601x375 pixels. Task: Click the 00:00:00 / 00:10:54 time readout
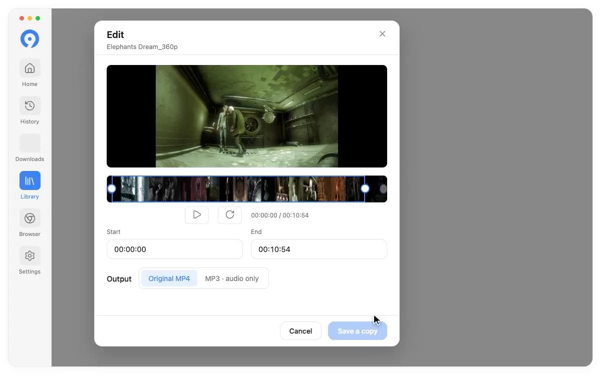click(280, 215)
